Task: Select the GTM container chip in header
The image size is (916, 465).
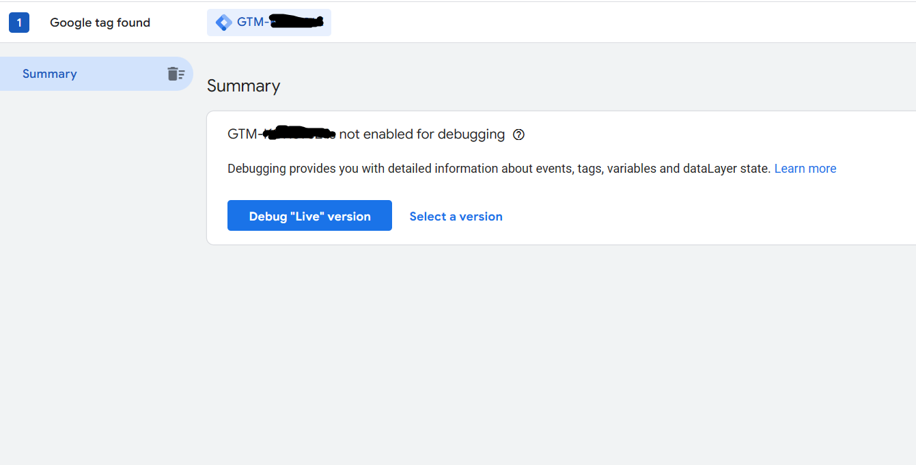Action: 269,23
